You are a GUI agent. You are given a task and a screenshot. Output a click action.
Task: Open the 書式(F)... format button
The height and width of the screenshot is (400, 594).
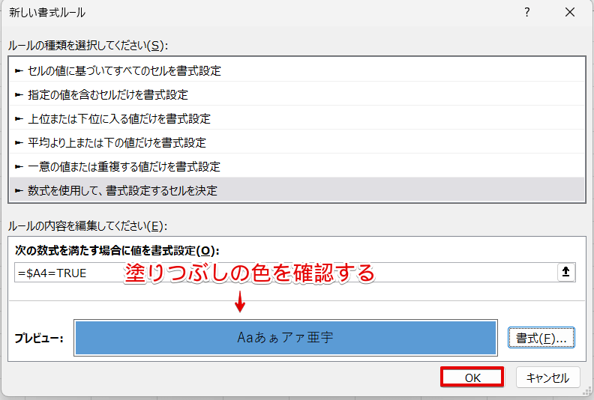tap(541, 338)
